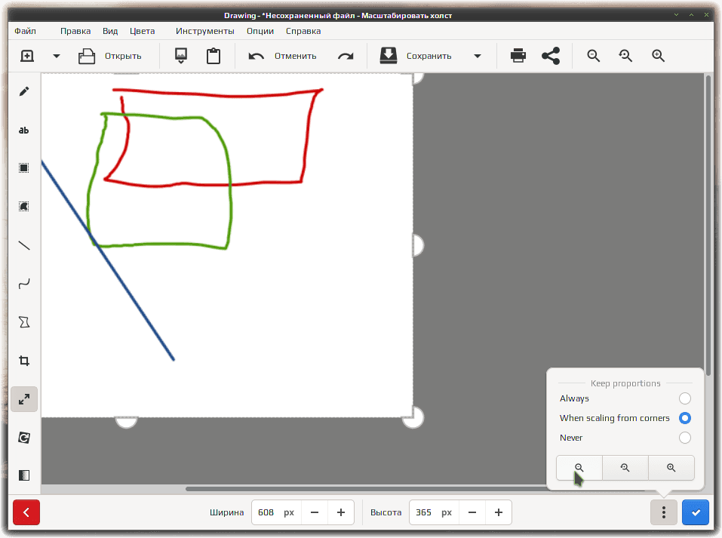Click the Ширина width input field
722x538 pixels.
click(x=276, y=512)
